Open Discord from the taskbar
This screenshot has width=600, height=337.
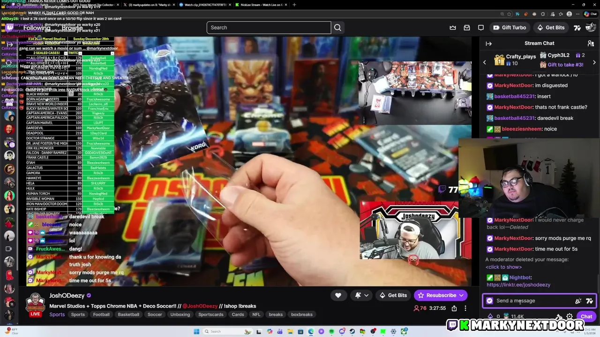342,331
